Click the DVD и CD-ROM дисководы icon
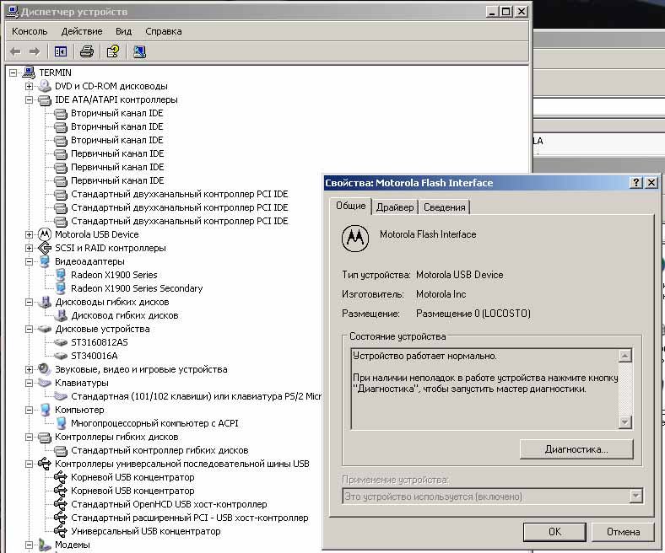 click(45, 86)
